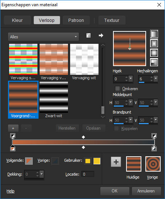Open the Help link

coord(11,191)
